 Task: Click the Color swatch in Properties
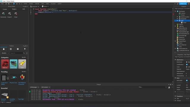pos(187,67)
